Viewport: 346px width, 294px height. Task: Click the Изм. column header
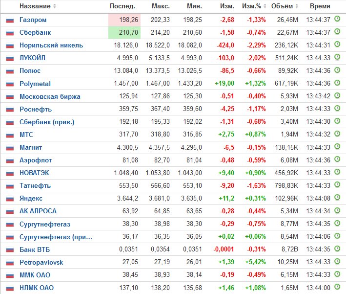click(x=227, y=6)
